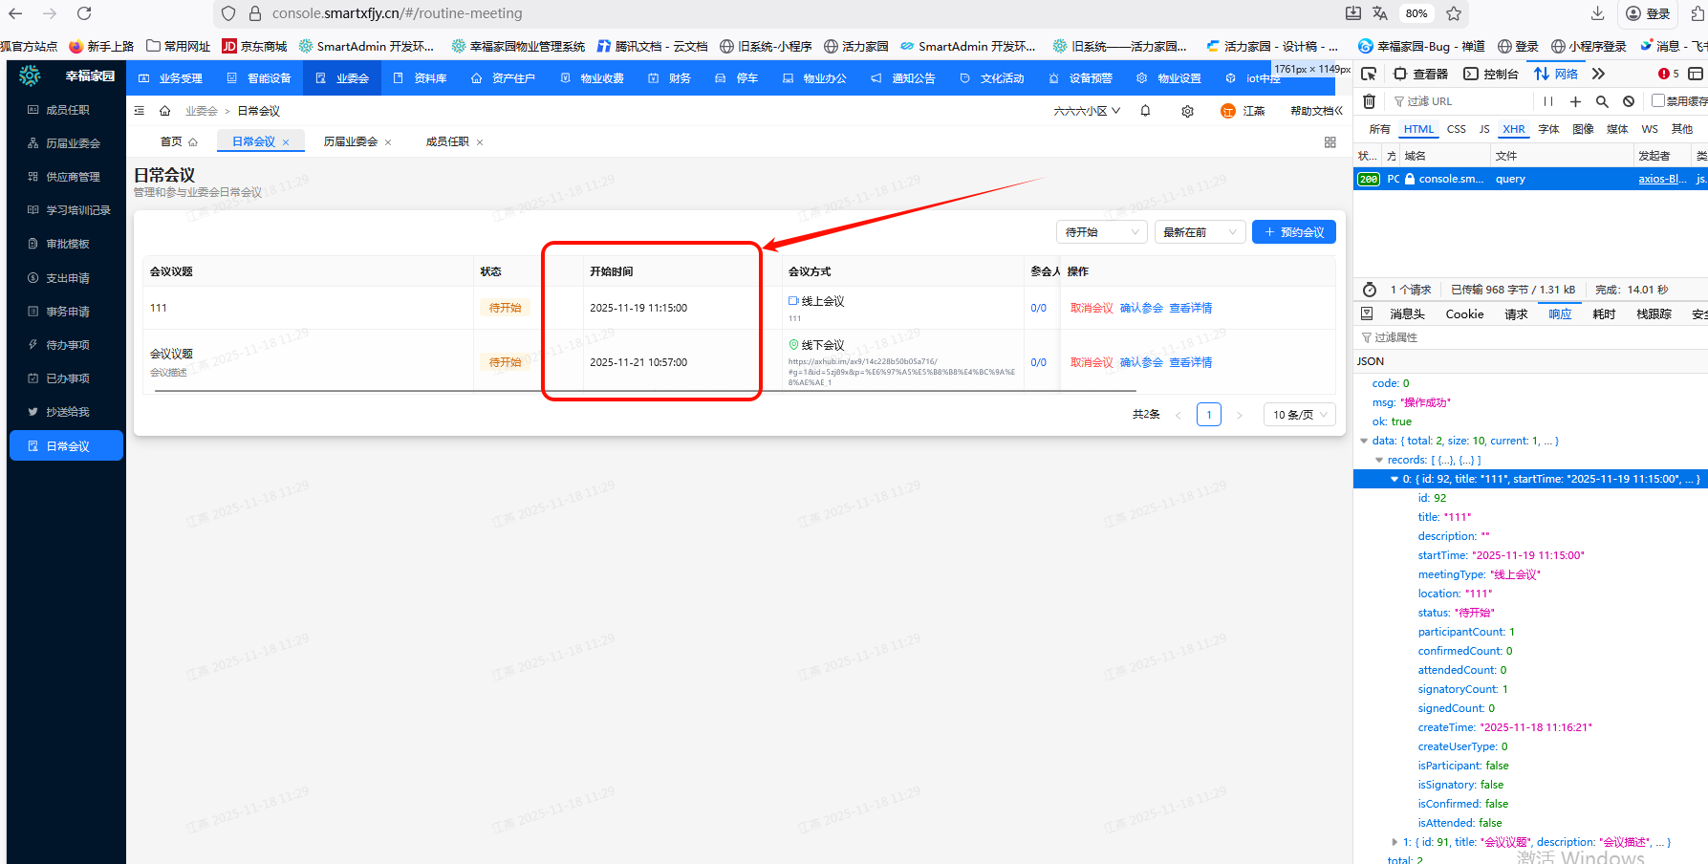Switch to the 历届业委会 page tab
Viewport: 1708px width, 864px height.
[350, 141]
